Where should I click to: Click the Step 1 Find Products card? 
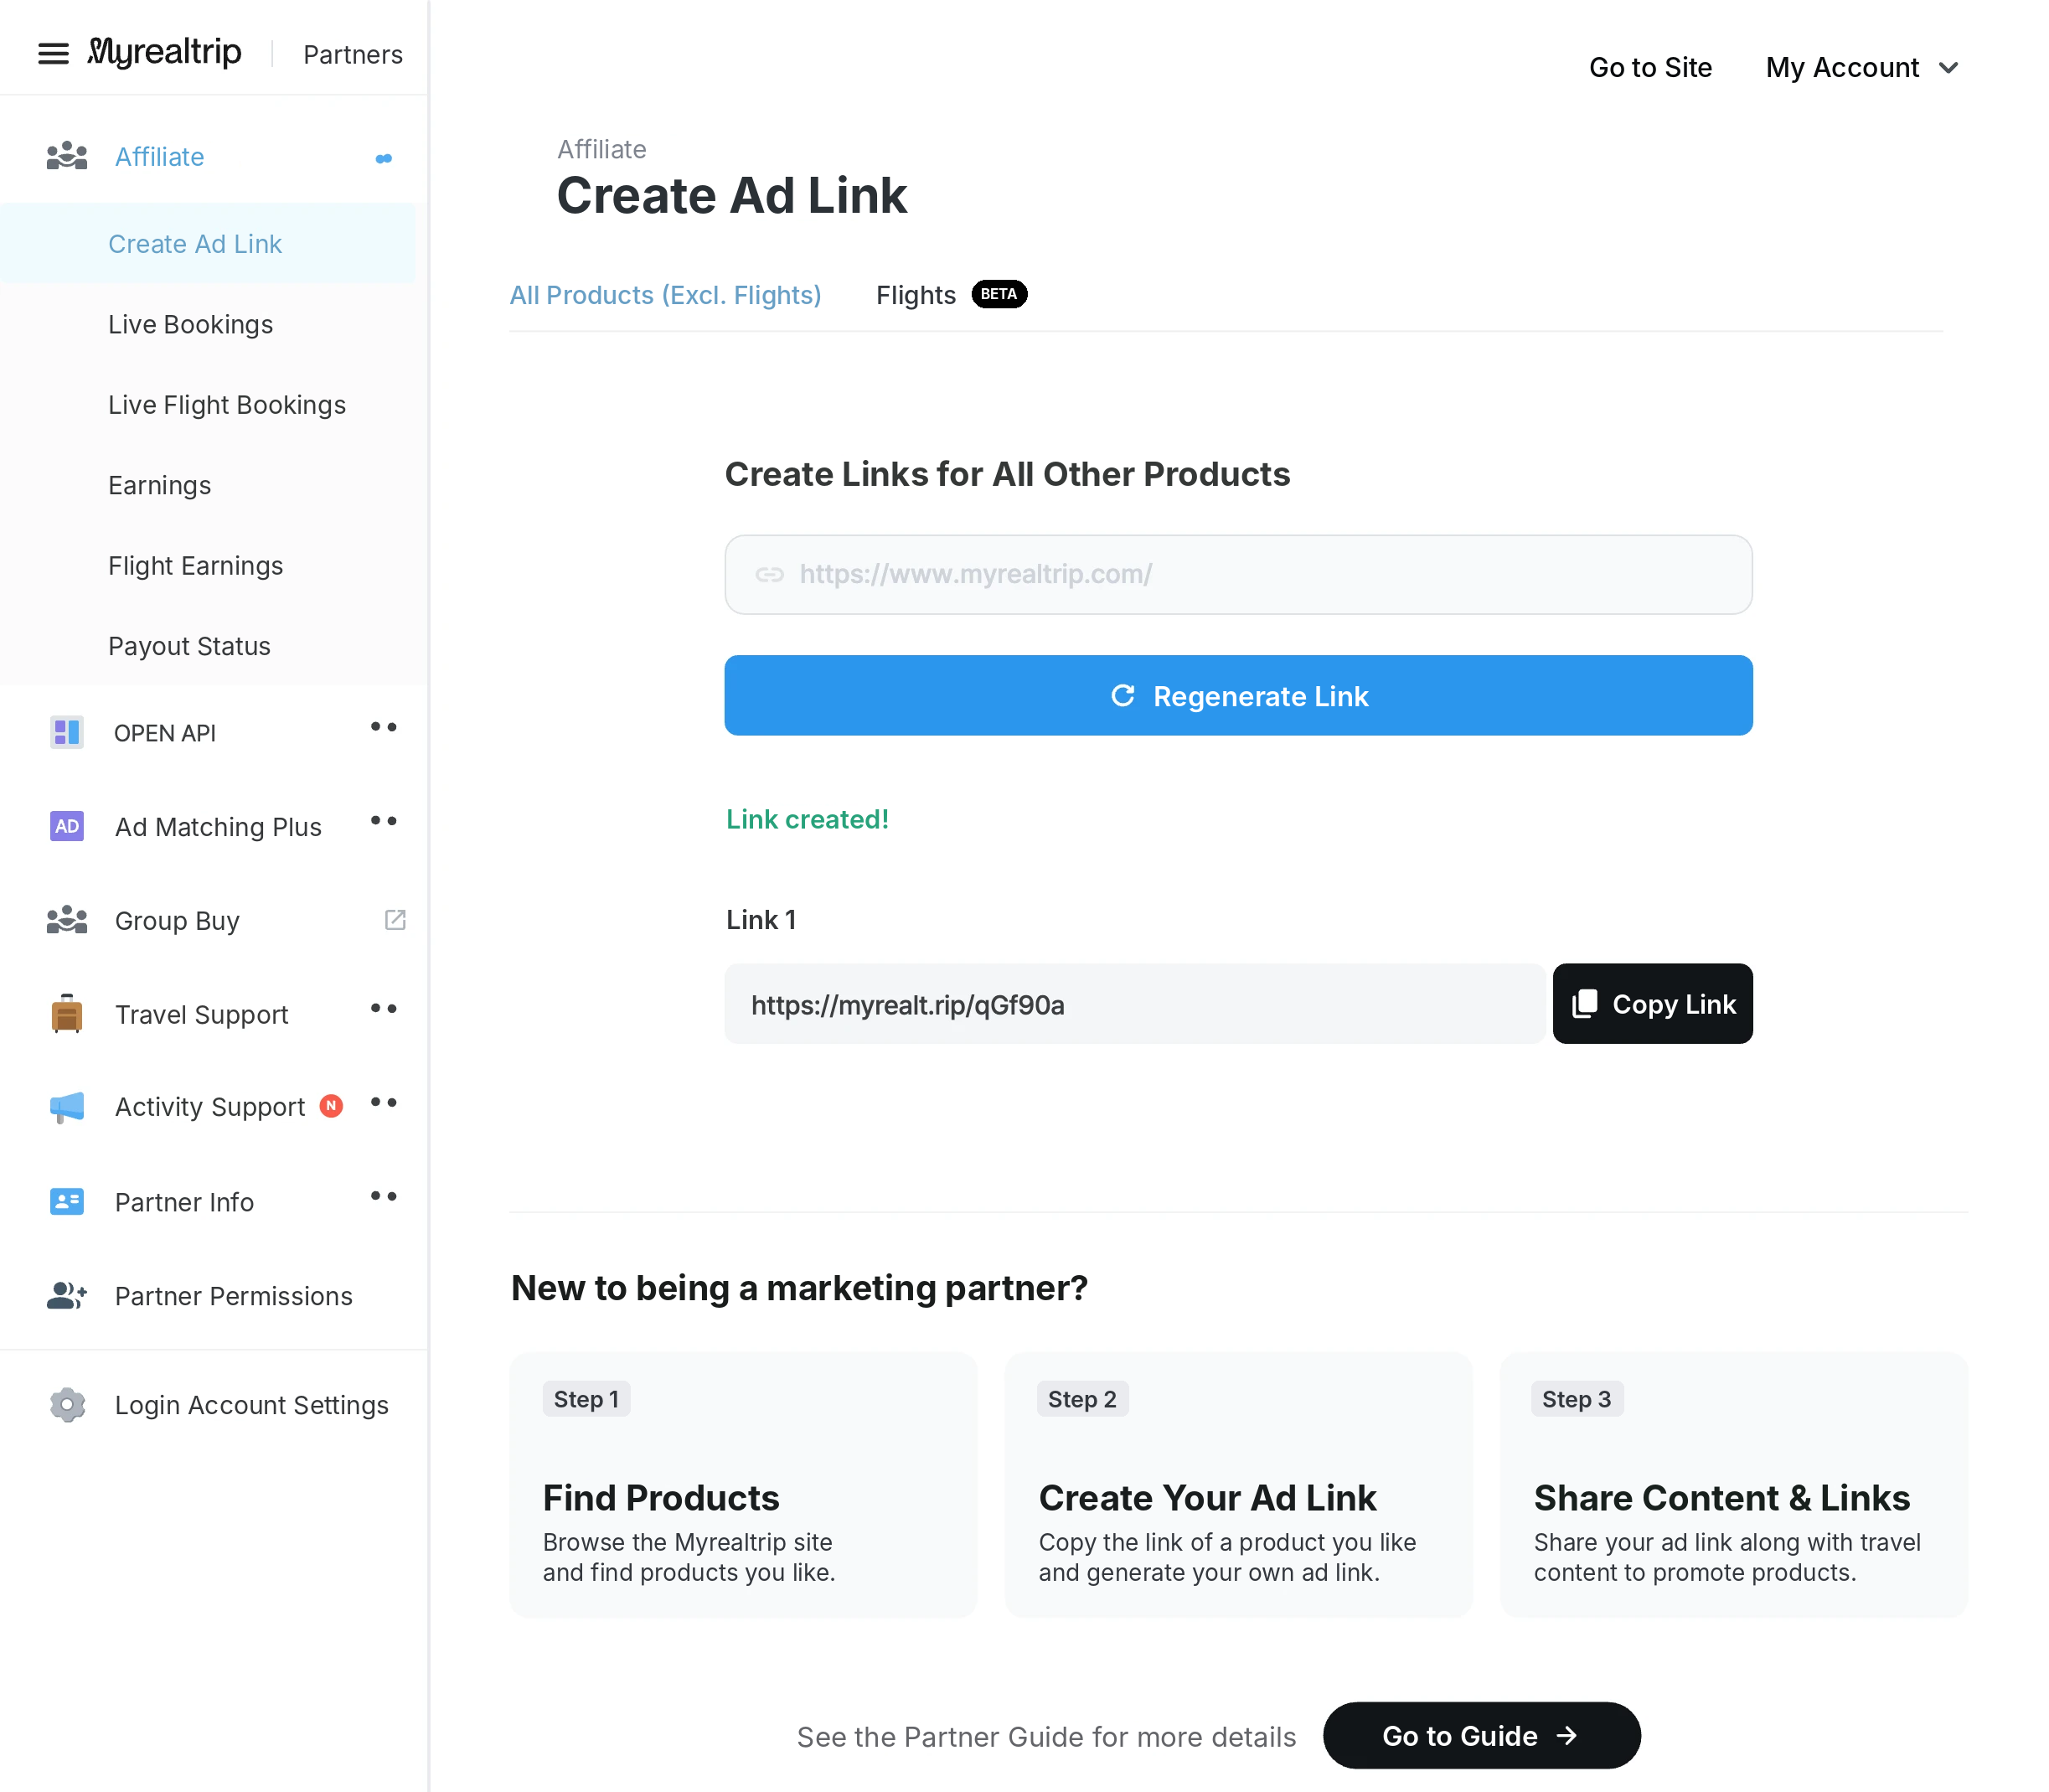(x=743, y=1485)
